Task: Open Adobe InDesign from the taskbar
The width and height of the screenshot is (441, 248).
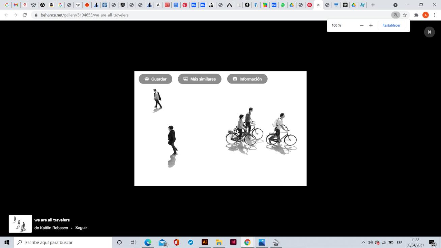Action: point(233,242)
